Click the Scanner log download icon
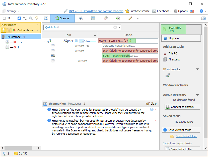 [x=45, y=104]
